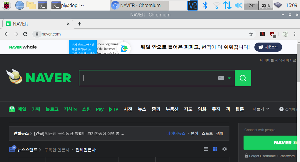Open Naver TV in the navigation
This screenshot has width=300, height=162.
(114, 109)
